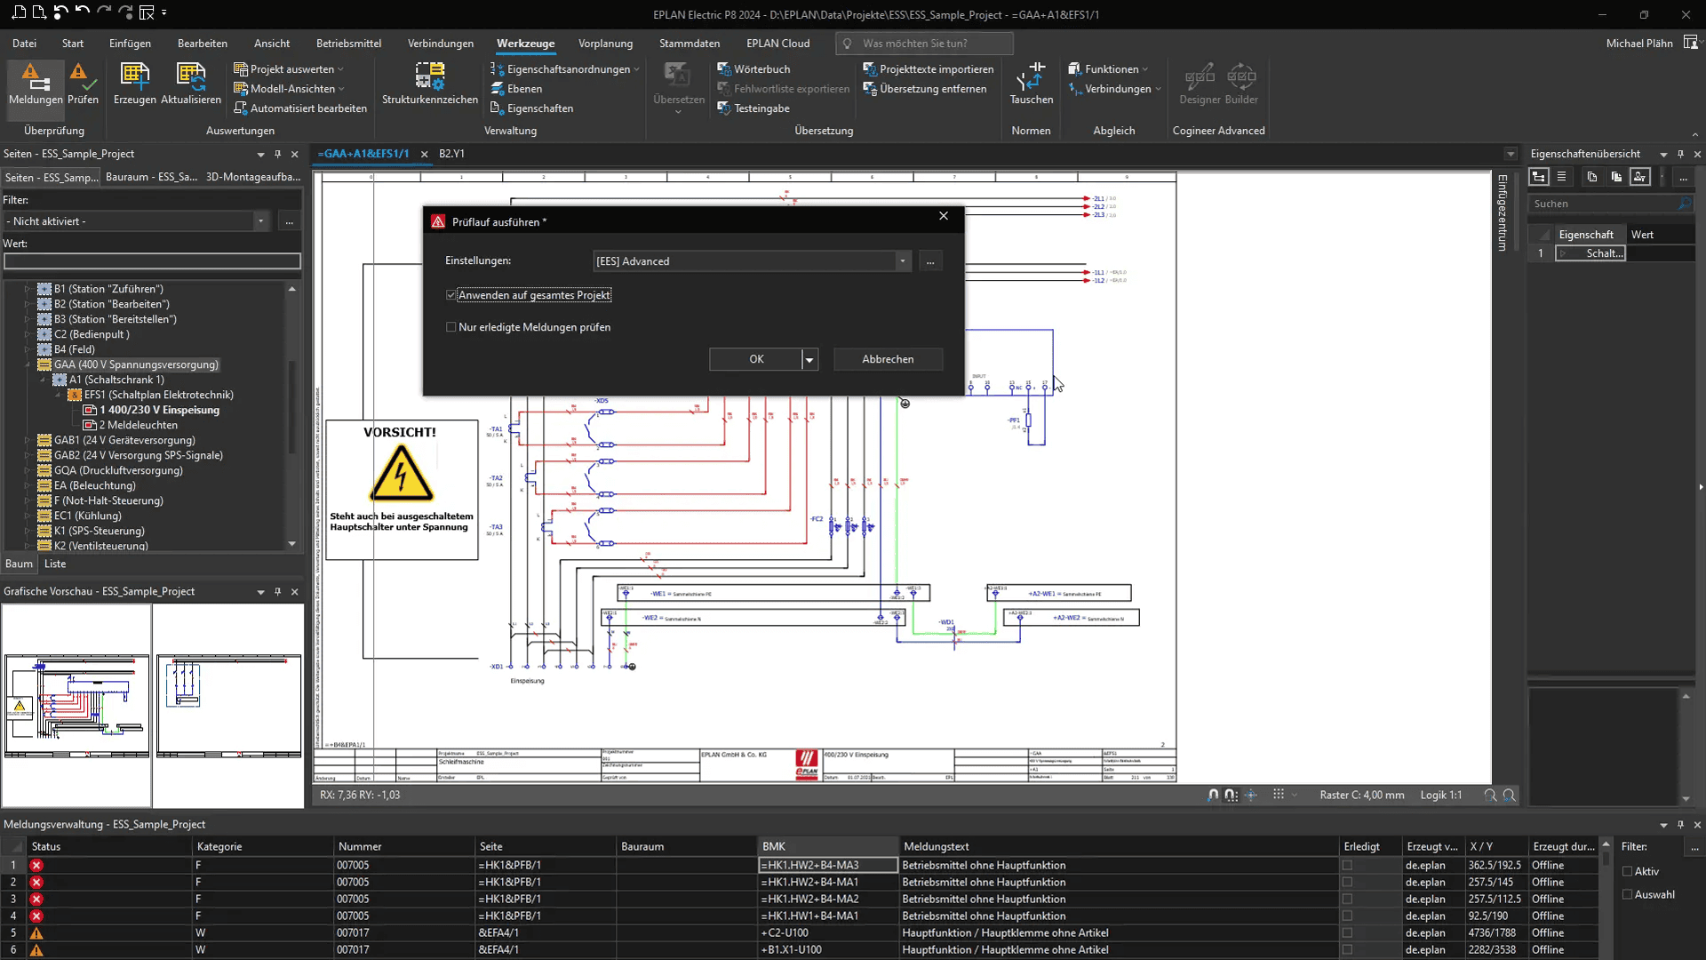1706x960 pixels.
Task: Open the Verbindungen ribbon tab
Action: [441, 43]
